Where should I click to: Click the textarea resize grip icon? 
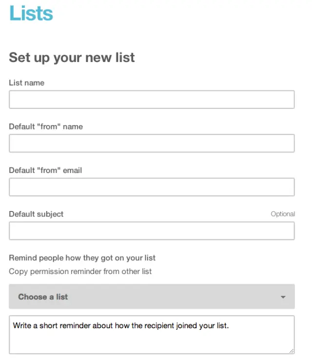292,350
